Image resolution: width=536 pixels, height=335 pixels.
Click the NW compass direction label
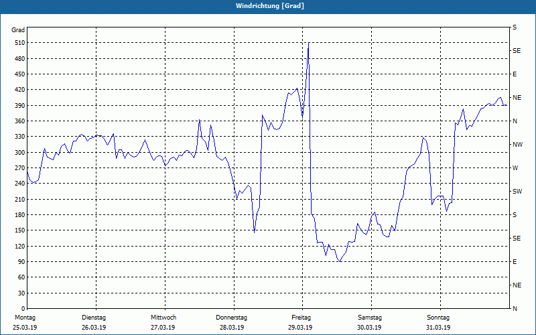coord(517,145)
